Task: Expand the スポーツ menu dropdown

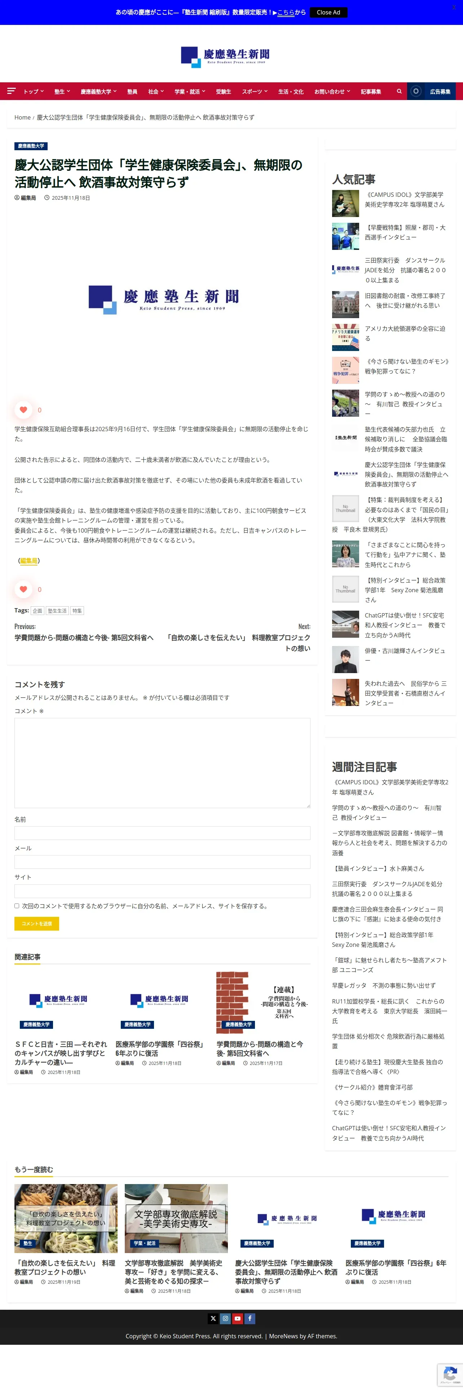Action: [x=255, y=91]
